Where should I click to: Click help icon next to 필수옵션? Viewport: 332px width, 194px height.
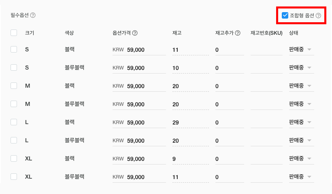click(x=33, y=15)
